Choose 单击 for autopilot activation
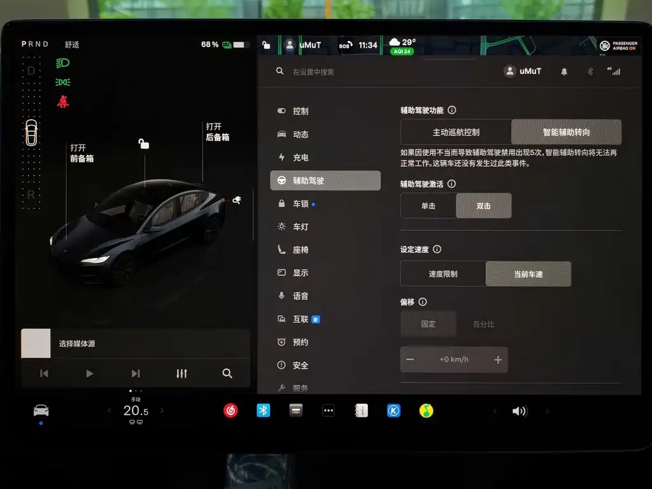652x489 pixels. [x=429, y=206]
